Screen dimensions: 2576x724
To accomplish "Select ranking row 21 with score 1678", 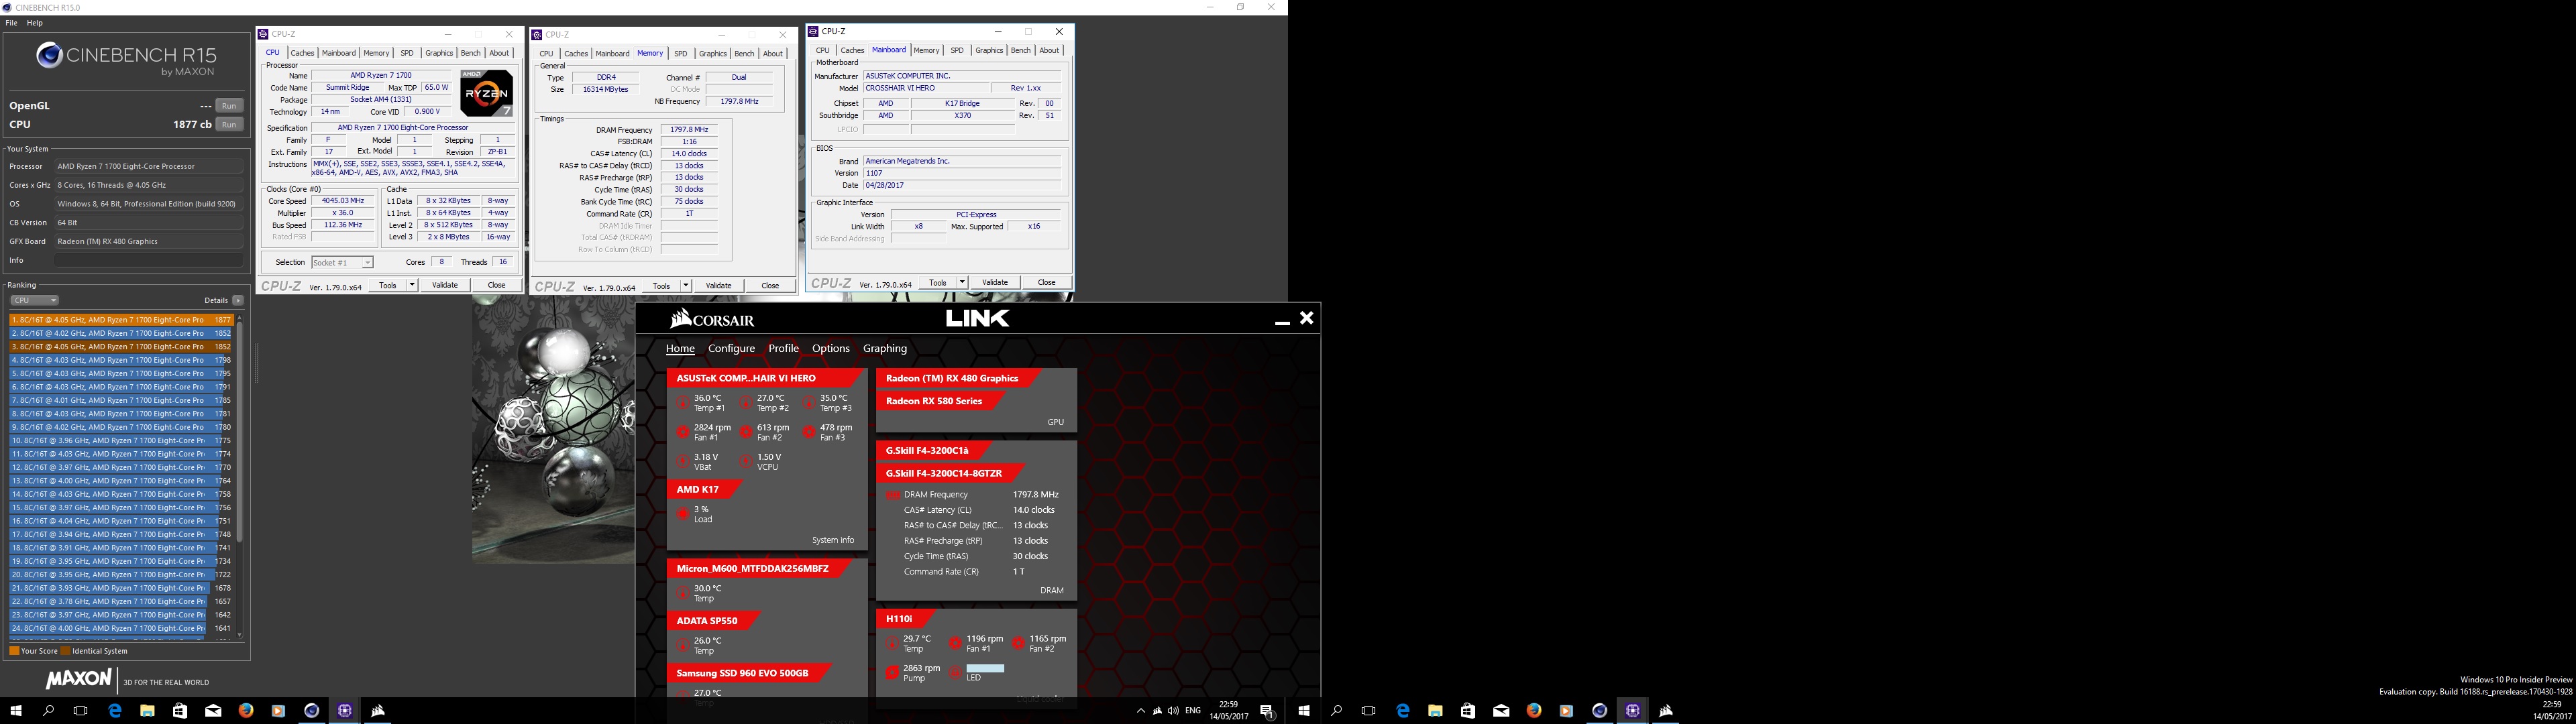I will 121,588.
